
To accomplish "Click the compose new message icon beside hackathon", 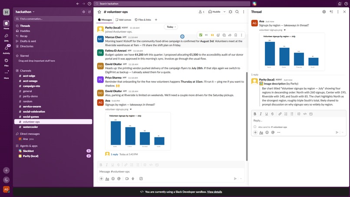I will (x=89, y=12).
